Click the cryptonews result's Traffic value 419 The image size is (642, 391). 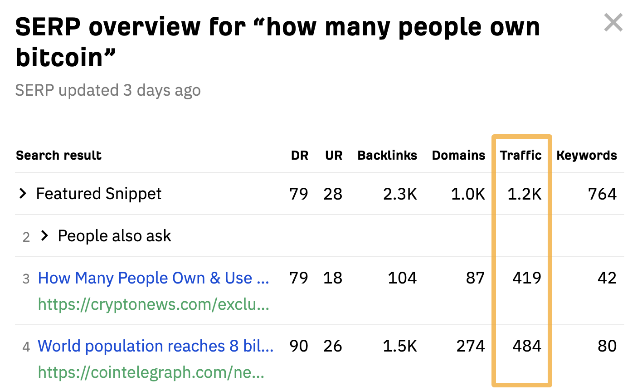tap(527, 278)
